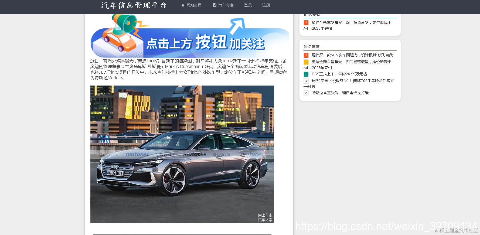This screenshot has height=235, width=480.
Task: Click red rank badge 1 in upper sidebar card
Action: click(x=306, y=23)
